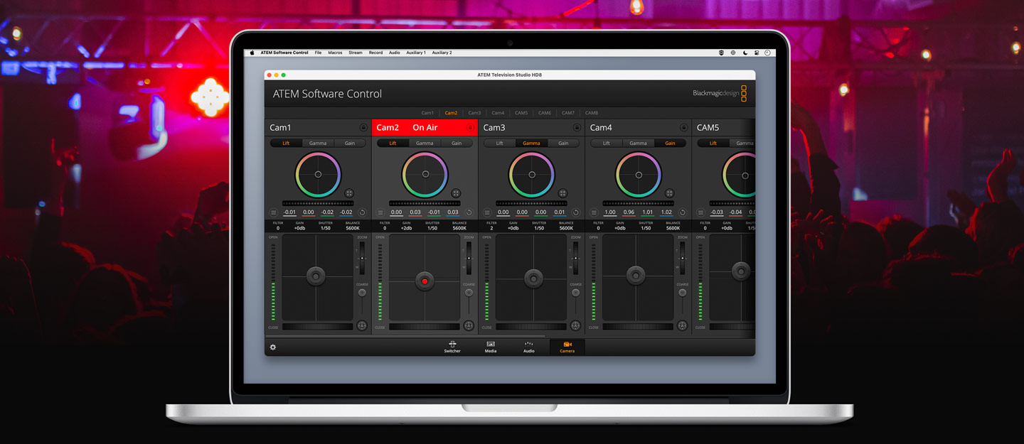Screen dimensions: 1024x444
Task: Toggle the lock icon on Cam4
Action: tap(683, 128)
